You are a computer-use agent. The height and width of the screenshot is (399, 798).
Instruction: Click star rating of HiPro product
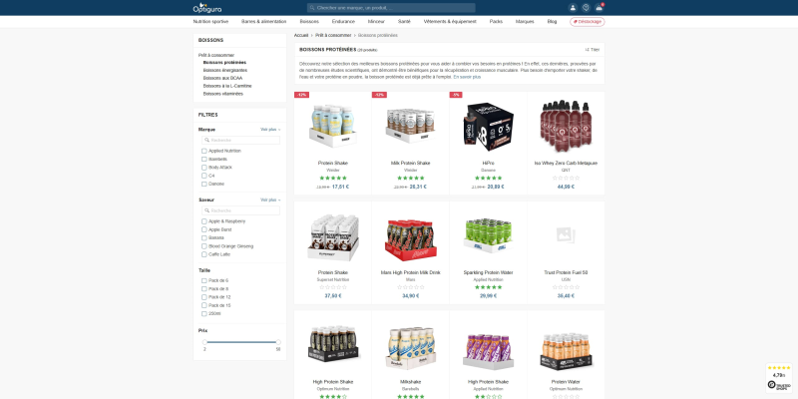click(488, 179)
